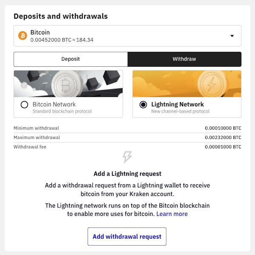Click the gray lightning bolt icon
The height and width of the screenshot is (255, 255).
coord(127,157)
